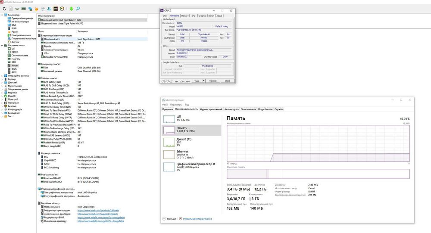Screen dimensions: 431x233
Task: Switch to About tab in CPU-Z
Action: click(x=219, y=16)
